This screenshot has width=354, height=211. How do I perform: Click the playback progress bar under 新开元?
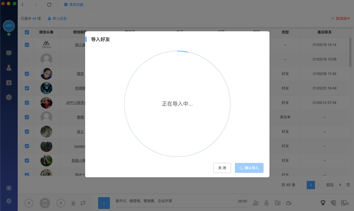[x=181, y=207]
